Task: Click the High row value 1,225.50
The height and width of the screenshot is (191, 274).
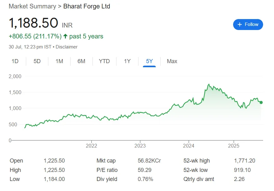Action: click(x=54, y=170)
